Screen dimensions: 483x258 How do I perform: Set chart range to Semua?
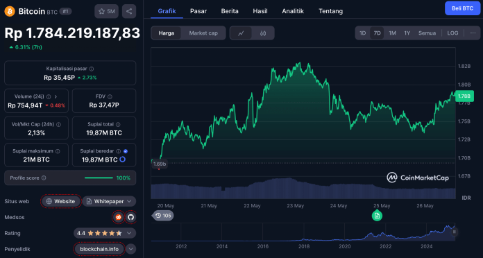pyautogui.click(x=427, y=33)
